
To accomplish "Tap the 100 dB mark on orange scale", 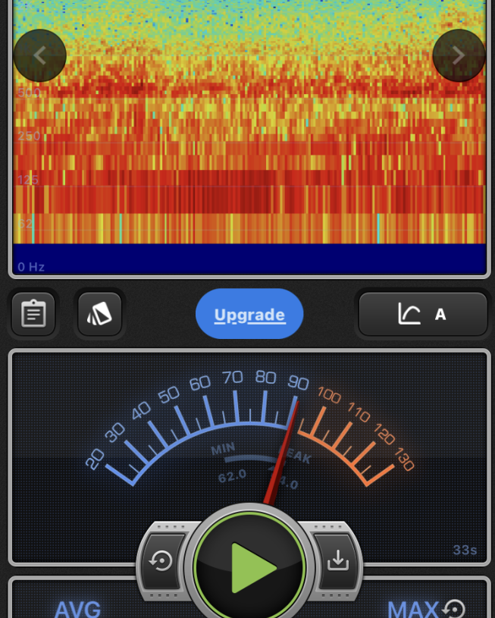I will (x=329, y=395).
